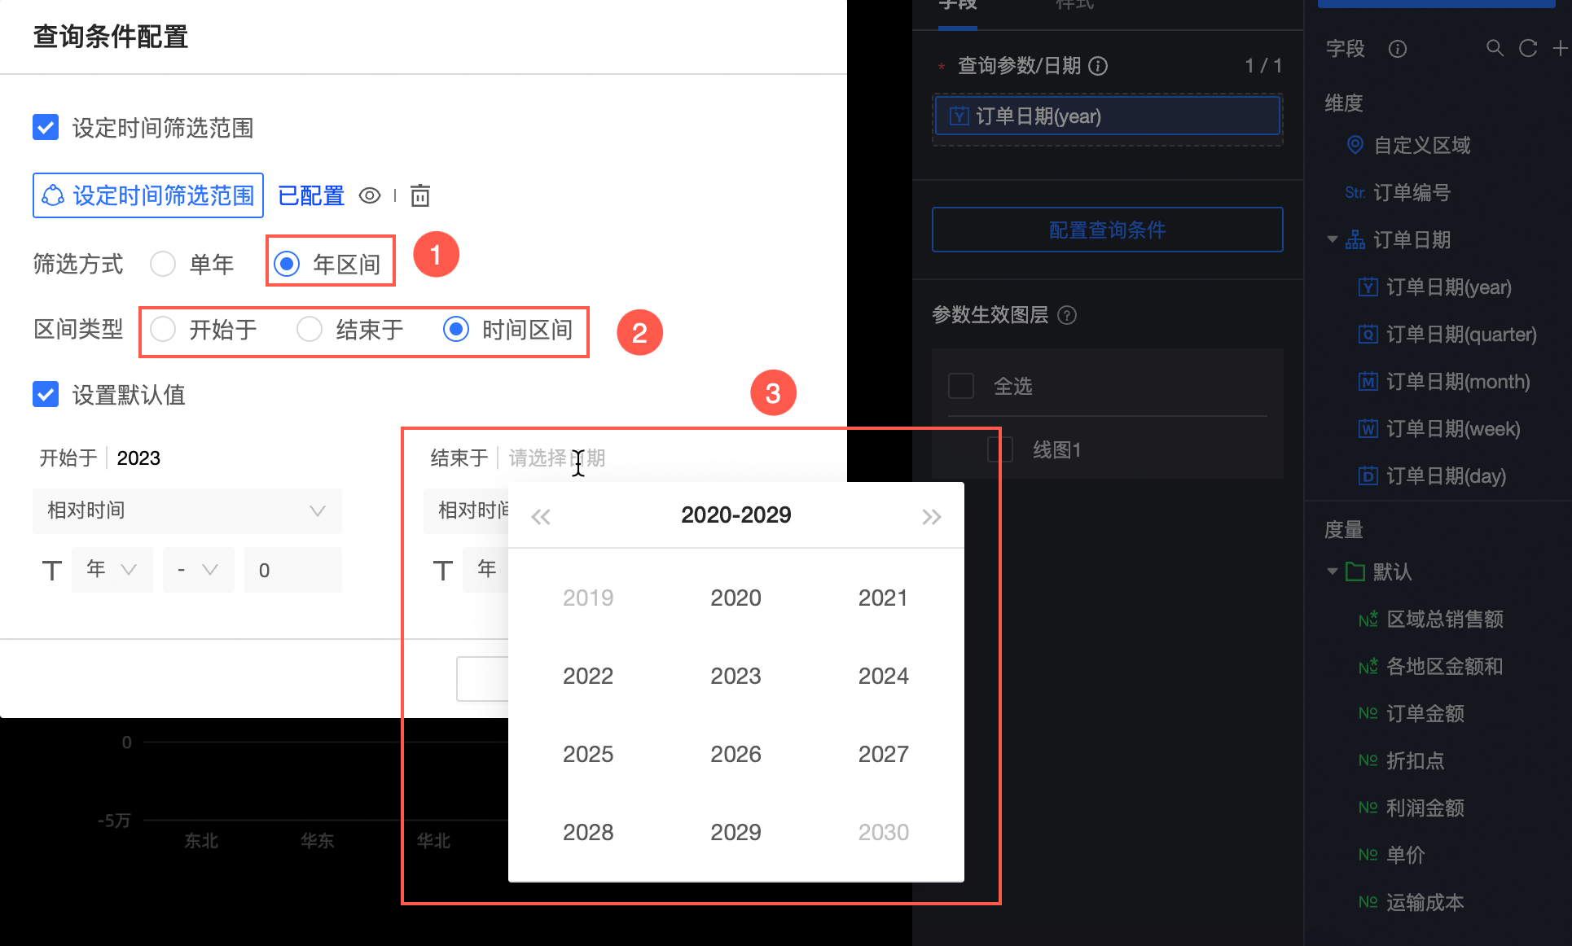Open the 相对时间 dropdown under 开始于

pos(187,510)
